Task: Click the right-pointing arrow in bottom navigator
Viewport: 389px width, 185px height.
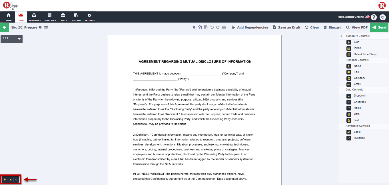Action: point(5,180)
